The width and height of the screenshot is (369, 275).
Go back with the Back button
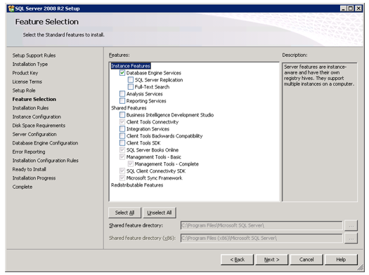coord(238,260)
